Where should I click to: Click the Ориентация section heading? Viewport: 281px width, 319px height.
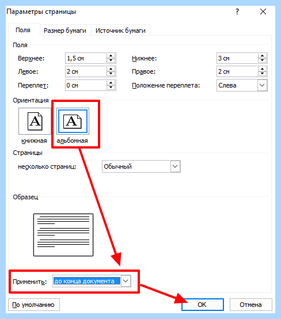31,100
